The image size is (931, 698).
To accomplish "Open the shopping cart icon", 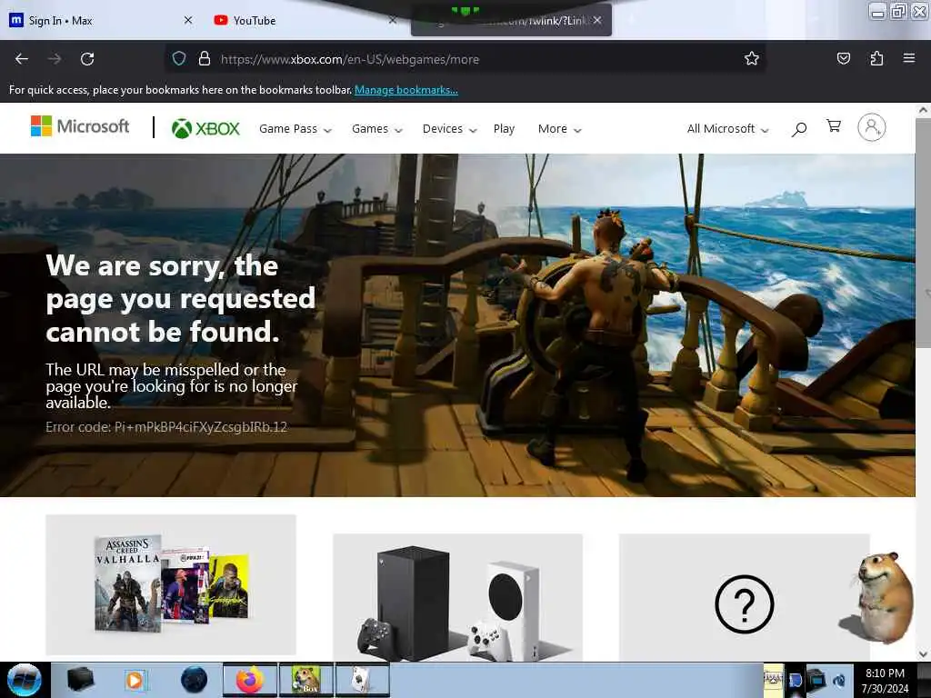I will click(834, 125).
